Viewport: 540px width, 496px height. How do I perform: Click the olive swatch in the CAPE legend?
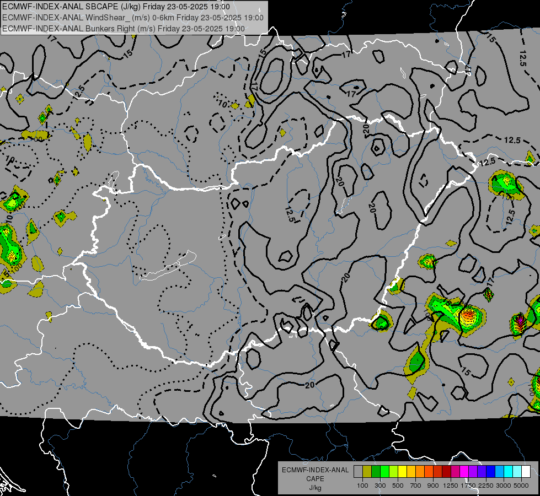pos(367,471)
